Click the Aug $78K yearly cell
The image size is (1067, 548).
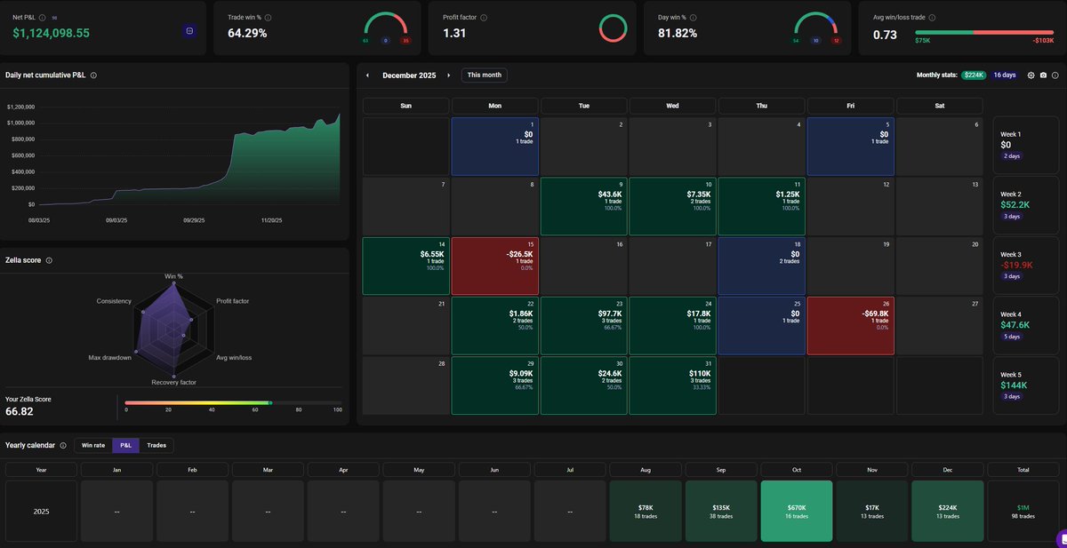pyautogui.click(x=646, y=511)
